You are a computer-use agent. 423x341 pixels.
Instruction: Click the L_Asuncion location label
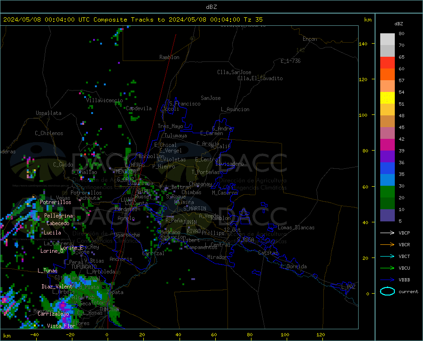click(235, 109)
